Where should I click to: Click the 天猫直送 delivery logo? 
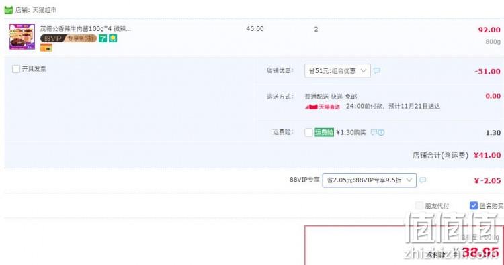tap(323, 107)
